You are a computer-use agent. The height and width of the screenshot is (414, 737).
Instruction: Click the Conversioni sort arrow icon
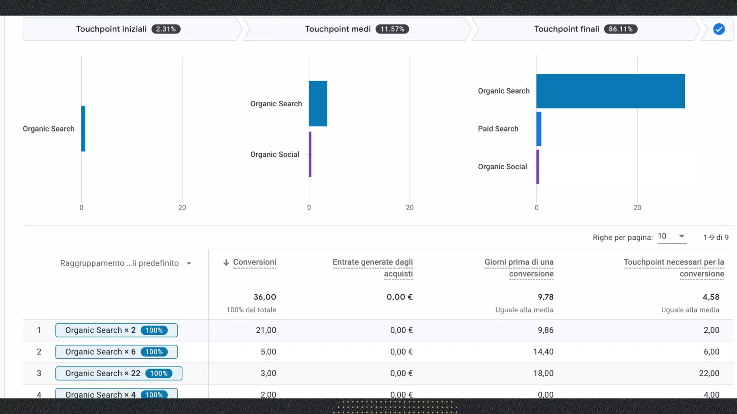point(226,263)
